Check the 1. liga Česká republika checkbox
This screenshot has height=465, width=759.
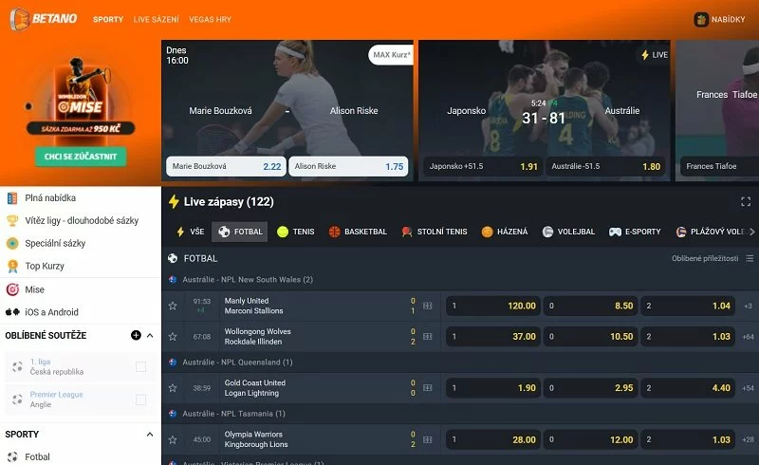[x=140, y=366]
